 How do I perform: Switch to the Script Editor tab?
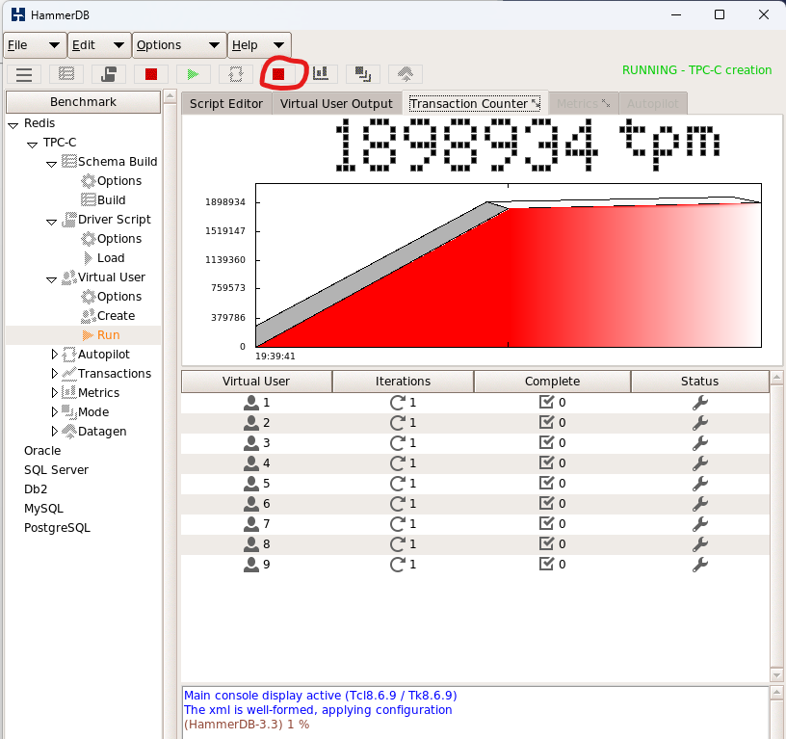[x=226, y=104]
